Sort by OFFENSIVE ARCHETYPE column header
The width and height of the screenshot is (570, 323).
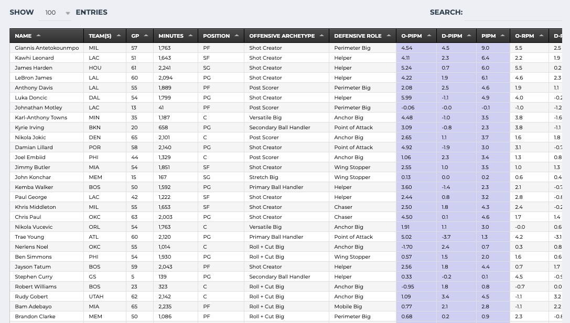[x=286, y=36]
